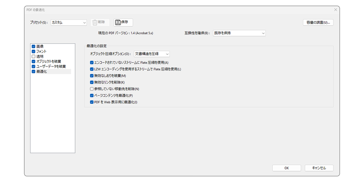Open the 容量の調査 dialog

[318, 22]
